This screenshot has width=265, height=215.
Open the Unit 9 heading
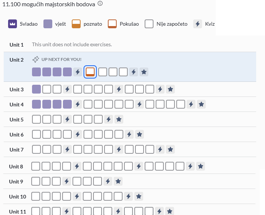[16, 182]
